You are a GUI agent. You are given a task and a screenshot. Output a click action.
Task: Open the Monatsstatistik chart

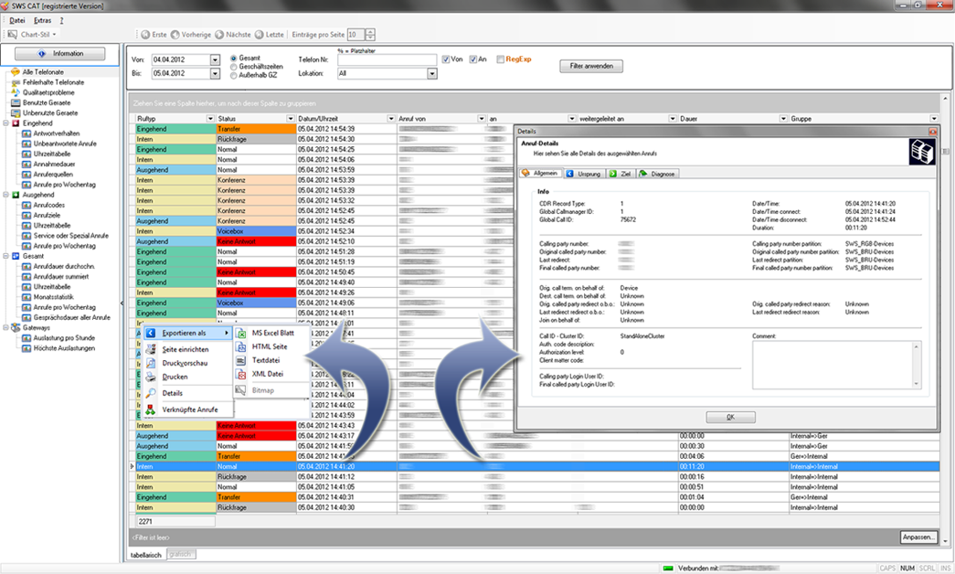tap(54, 297)
